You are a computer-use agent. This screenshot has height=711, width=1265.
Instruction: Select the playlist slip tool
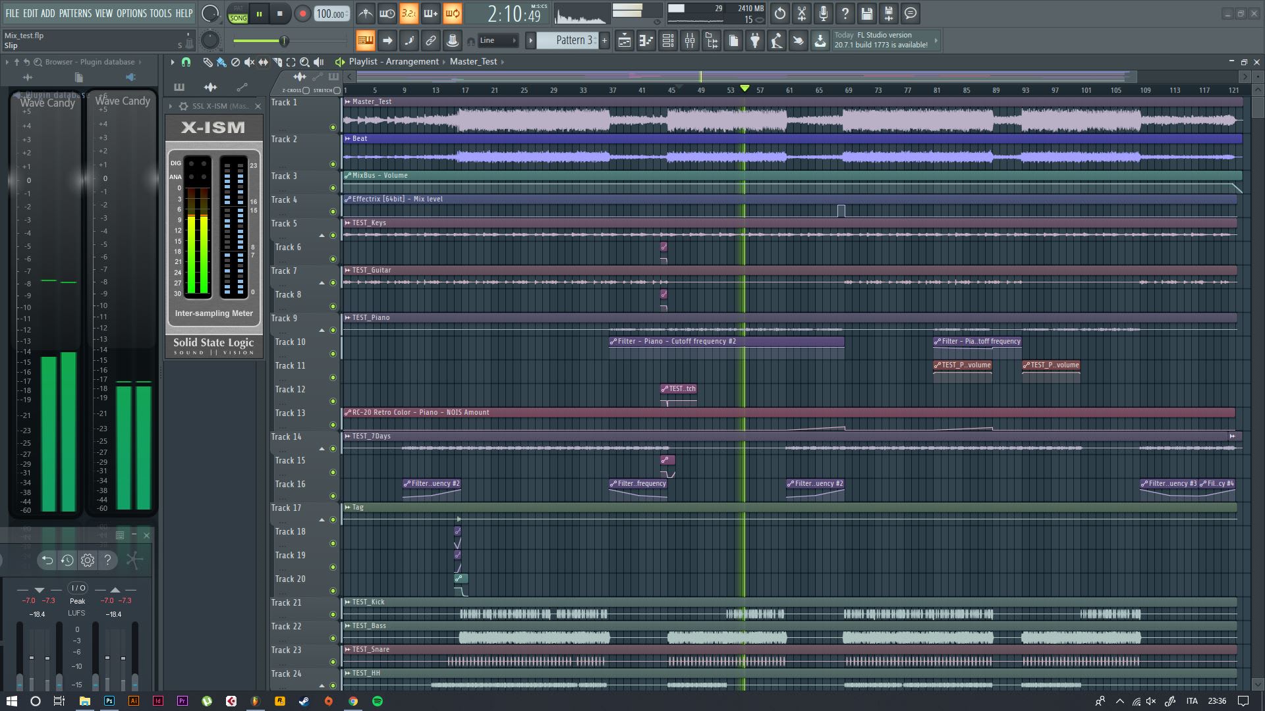pyautogui.click(x=263, y=62)
